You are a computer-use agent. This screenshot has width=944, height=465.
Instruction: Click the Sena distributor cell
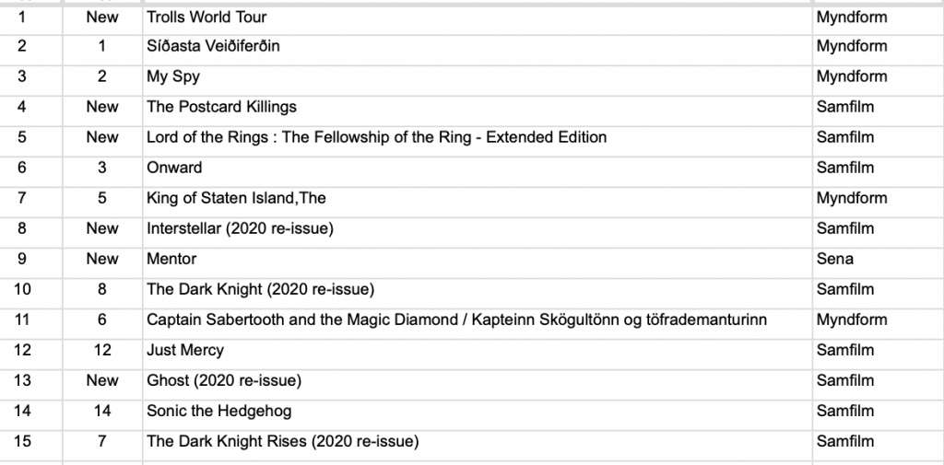tap(835, 259)
